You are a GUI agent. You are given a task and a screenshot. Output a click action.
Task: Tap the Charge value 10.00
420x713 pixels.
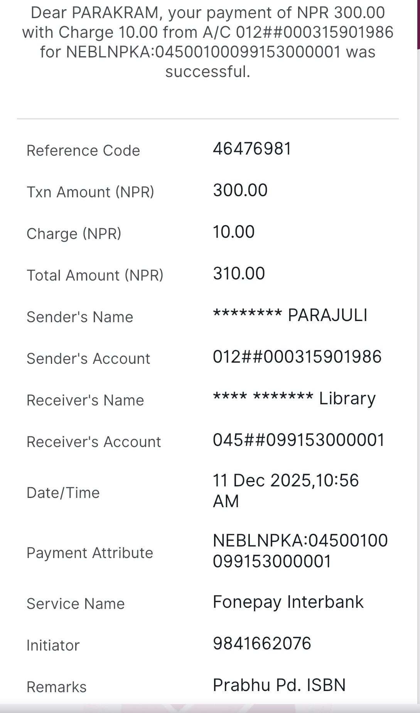point(234,232)
